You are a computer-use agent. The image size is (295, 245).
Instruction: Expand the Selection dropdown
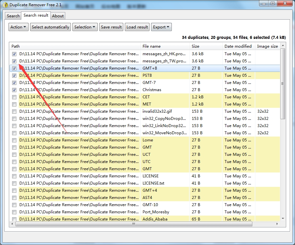tap(85, 27)
